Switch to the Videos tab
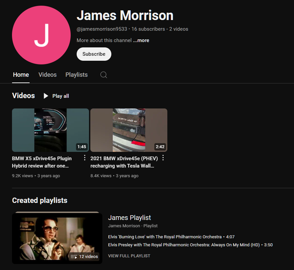Viewport: 294px width, 270px height. [47, 75]
